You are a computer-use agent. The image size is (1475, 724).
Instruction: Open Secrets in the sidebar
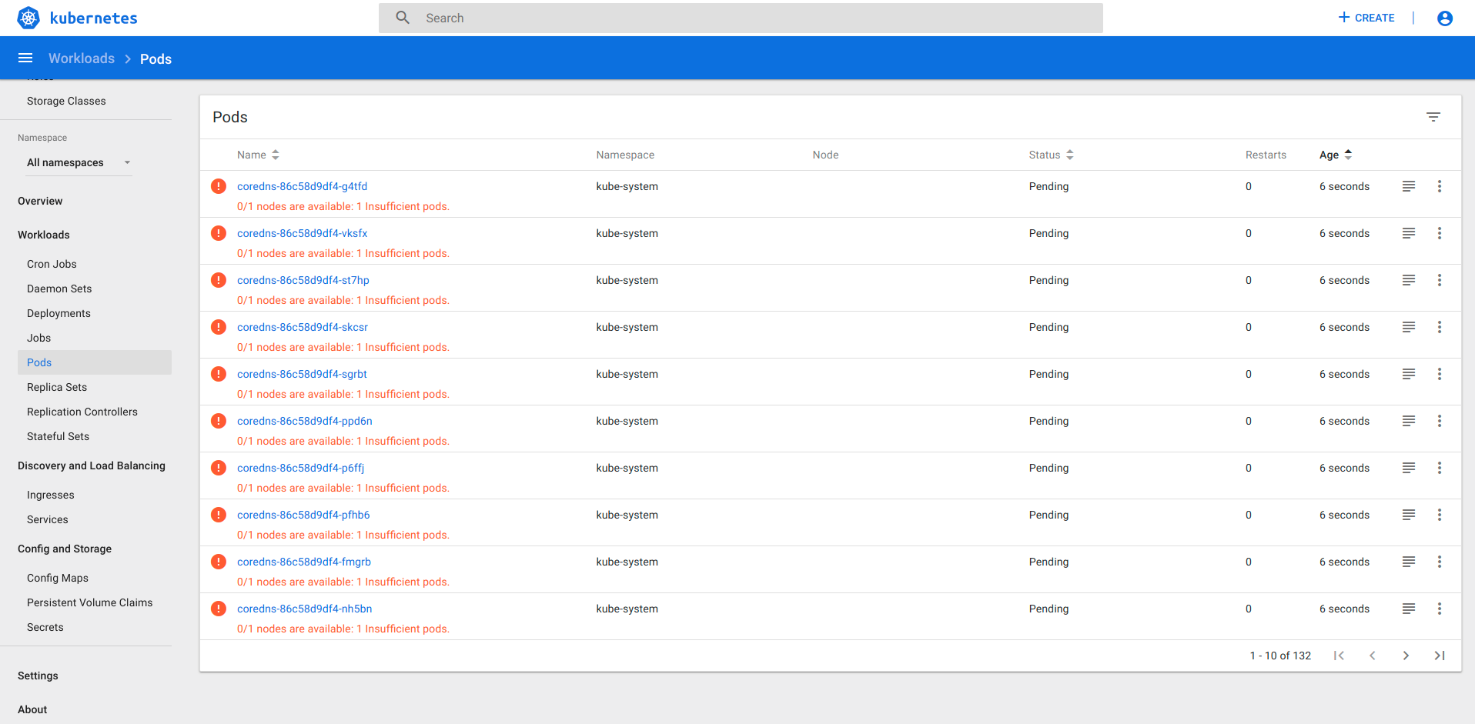[x=45, y=627]
